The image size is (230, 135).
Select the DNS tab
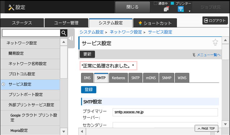(x=87, y=78)
